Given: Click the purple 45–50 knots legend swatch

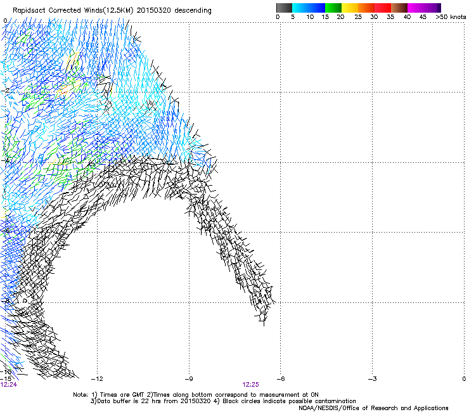Looking at the screenshot, I should (x=432, y=8).
